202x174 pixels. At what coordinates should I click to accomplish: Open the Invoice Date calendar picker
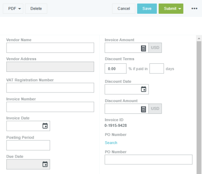click(45, 126)
